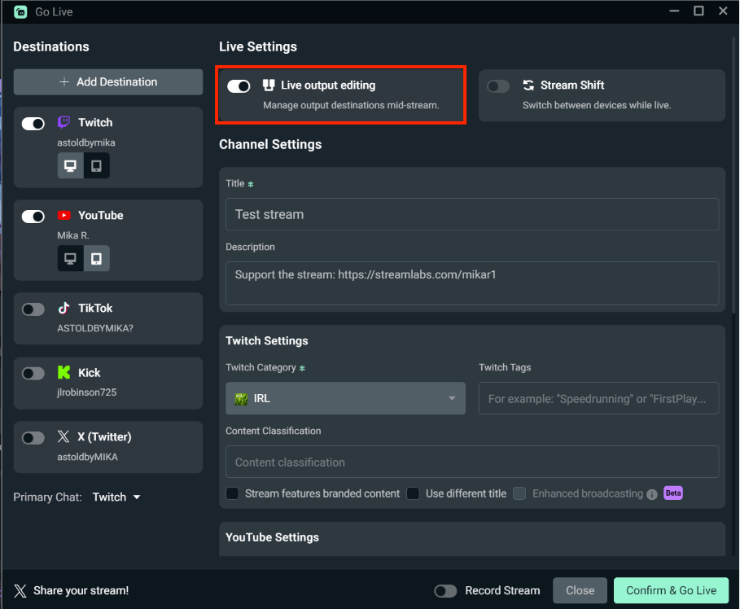Enable the Kick destination toggle
The image size is (740, 609).
click(33, 374)
